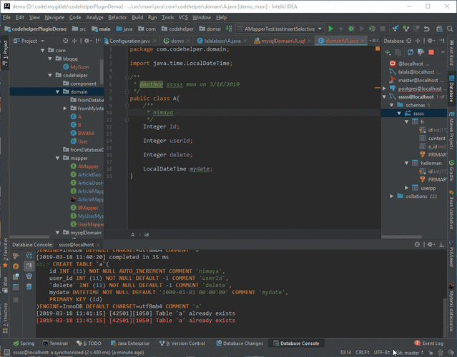457x357 pixels.
Task: Open Git master branch dropdown
Action: pyautogui.click(x=409, y=352)
